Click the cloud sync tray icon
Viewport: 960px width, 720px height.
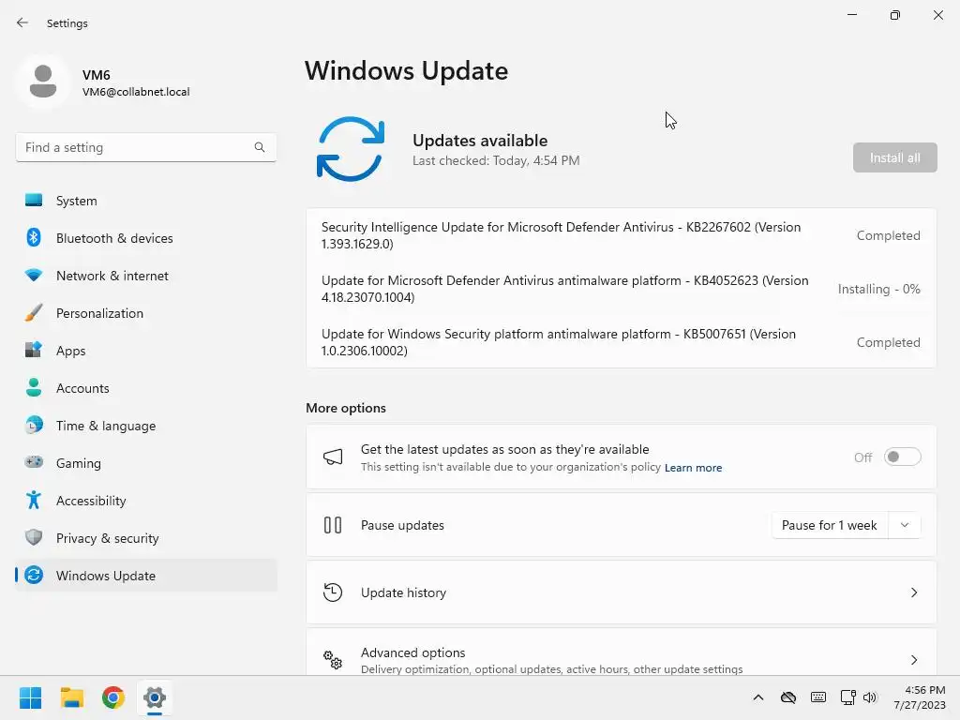[787, 697]
